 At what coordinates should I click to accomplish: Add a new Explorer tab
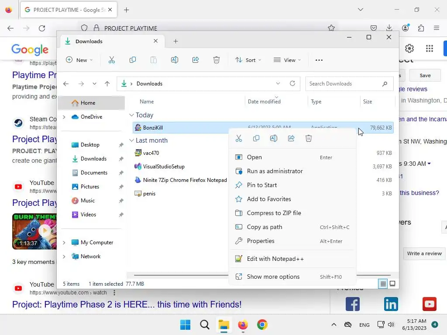(175, 41)
